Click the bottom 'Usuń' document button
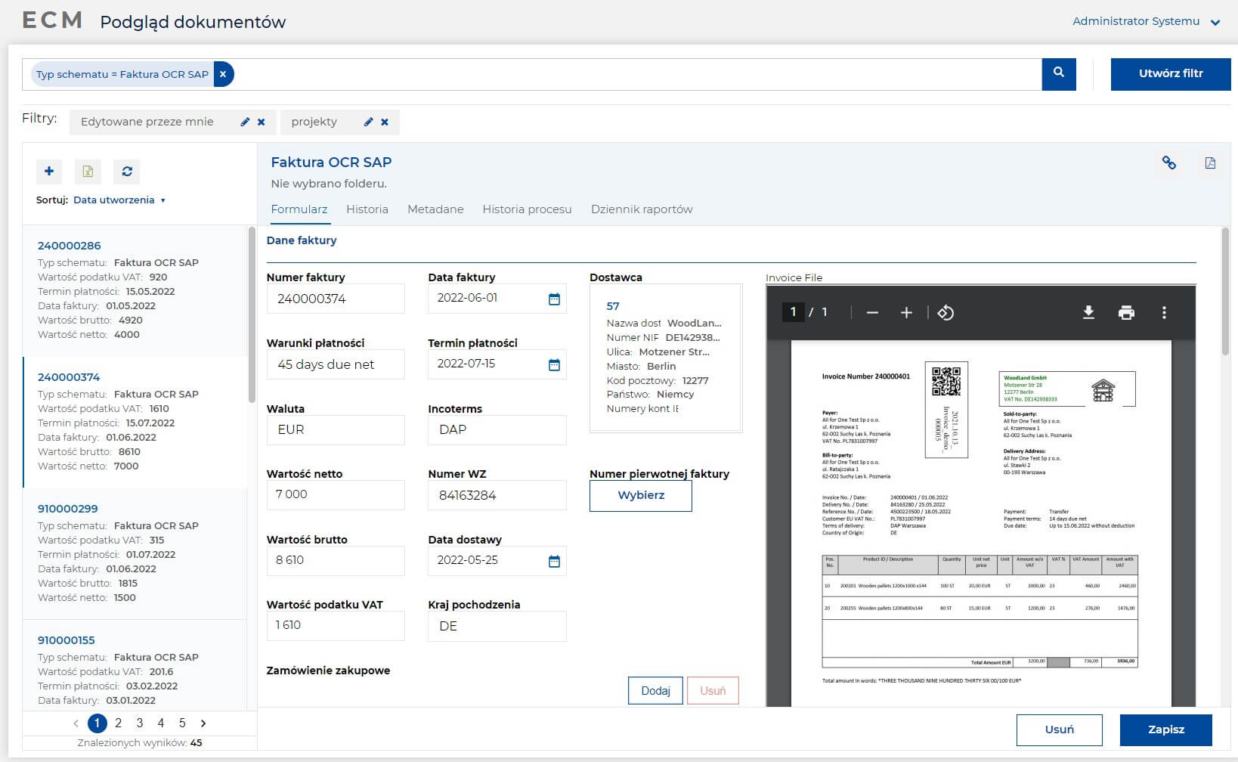This screenshot has width=1238, height=762. (1059, 729)
